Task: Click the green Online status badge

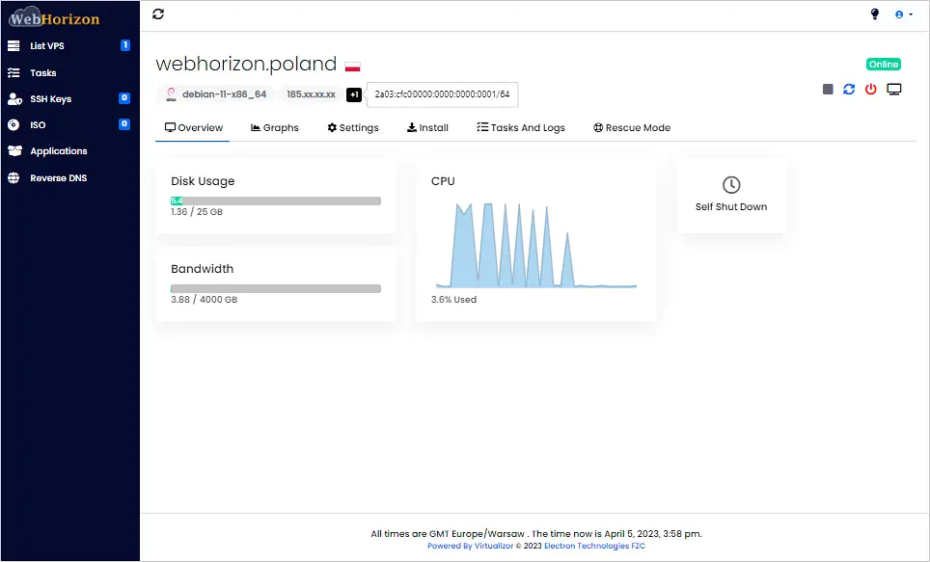Action: click(883, 64)
